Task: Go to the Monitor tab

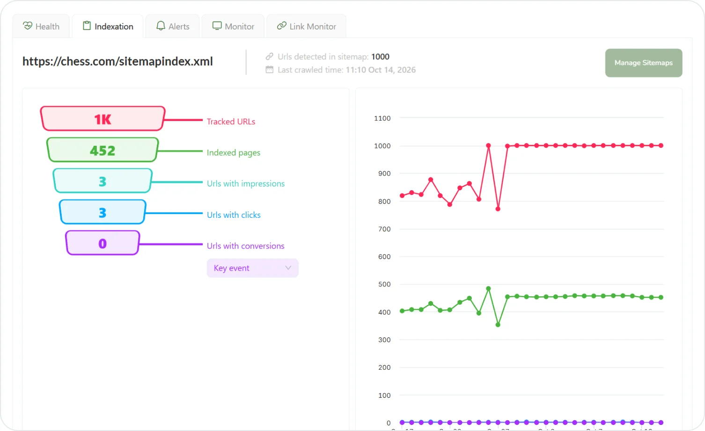Action: tap(233, 26)
